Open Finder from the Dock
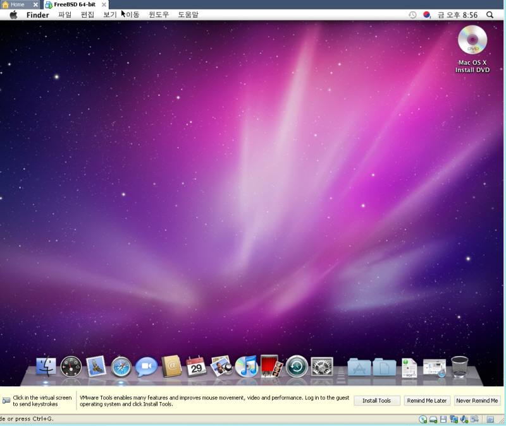This screenshot has width=506, height=426. (46, 367)
